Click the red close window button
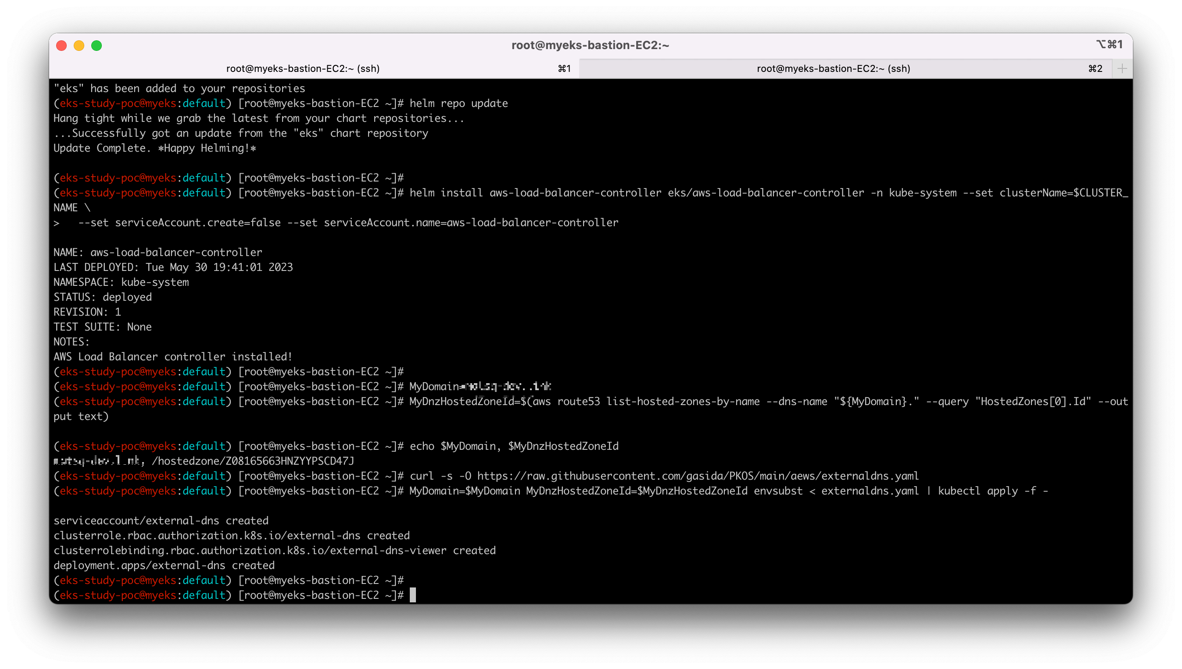1182x669 pixels. [61, 46]
